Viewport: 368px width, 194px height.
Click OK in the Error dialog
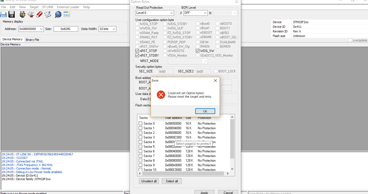[205, 111]
